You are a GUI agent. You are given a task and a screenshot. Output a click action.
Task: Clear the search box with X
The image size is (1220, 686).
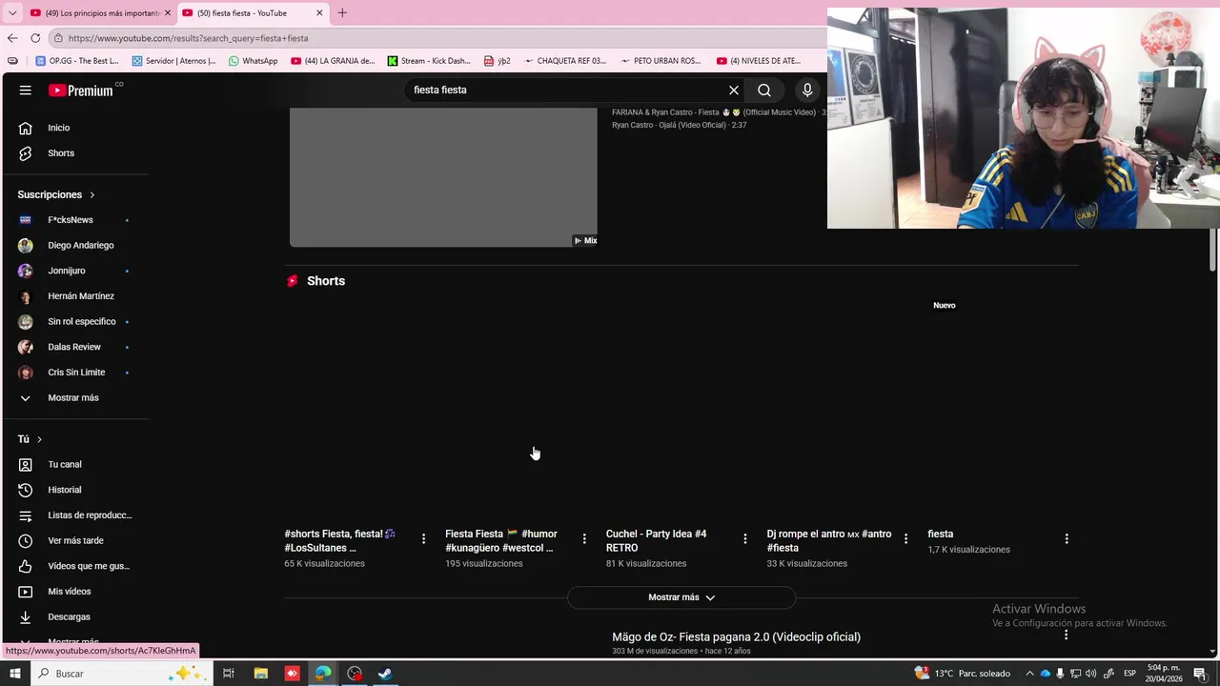click(x=734, y=90)
